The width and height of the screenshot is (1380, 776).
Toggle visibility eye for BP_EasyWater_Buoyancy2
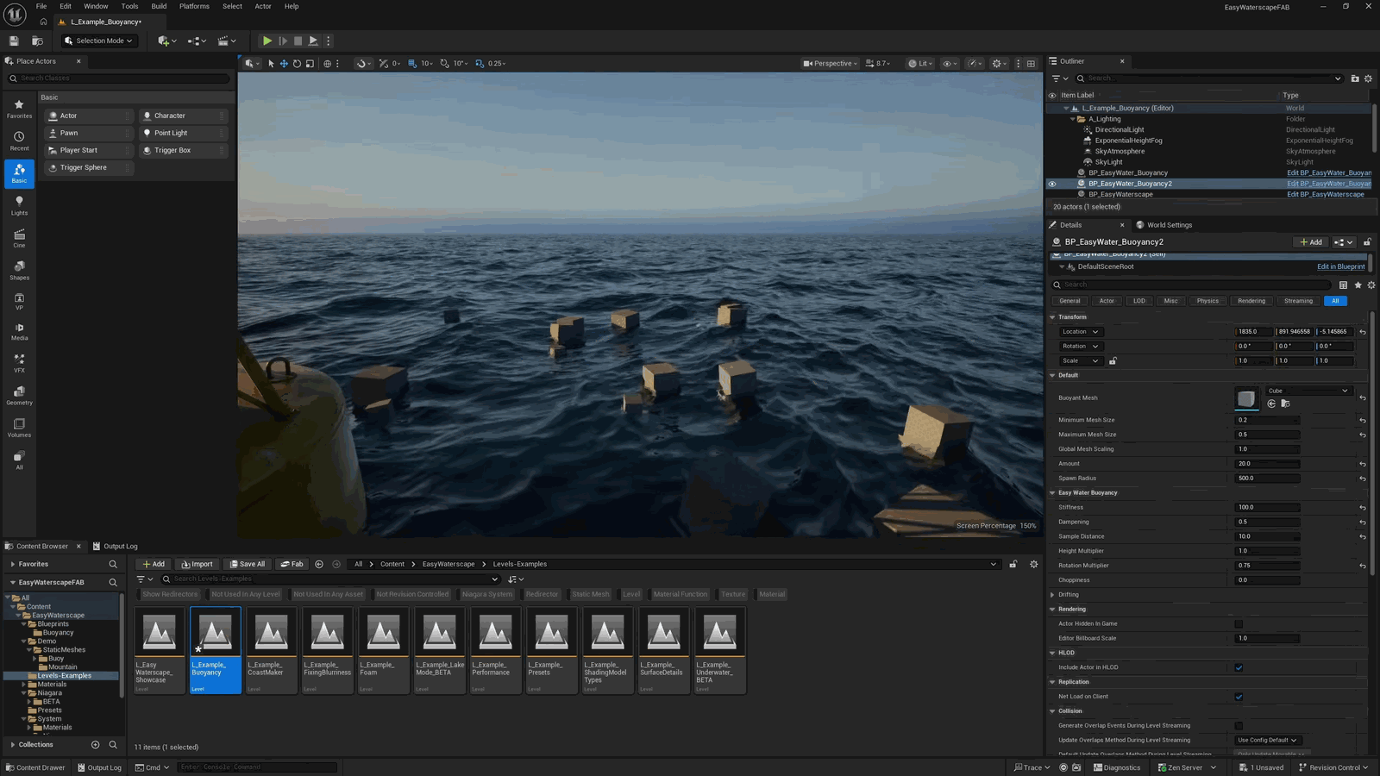tap(1051, 184)
